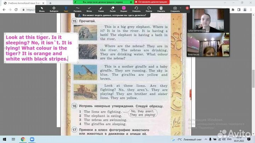Choose the Выберите (Select) tool
Screen dimensions: 255x143
pyautogui.click(x=54, y=9)
